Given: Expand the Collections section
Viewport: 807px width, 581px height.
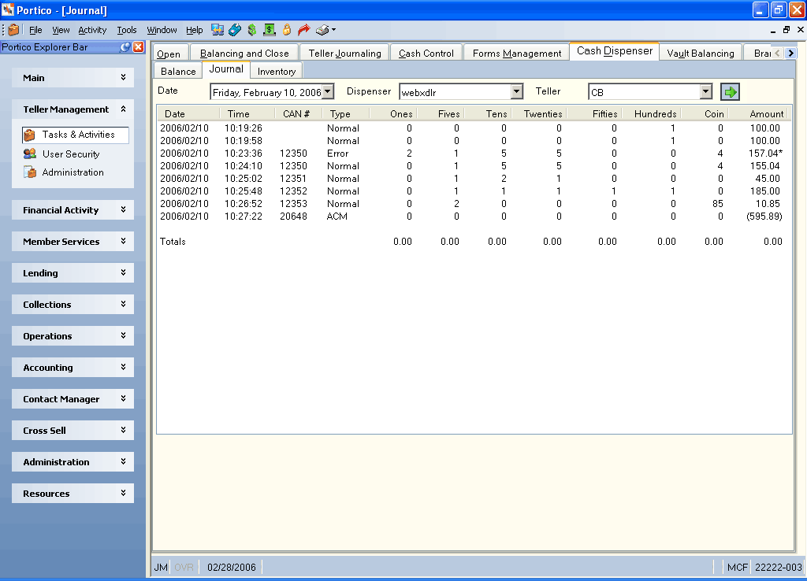Looking at the screenshot, I should [73, 305].
